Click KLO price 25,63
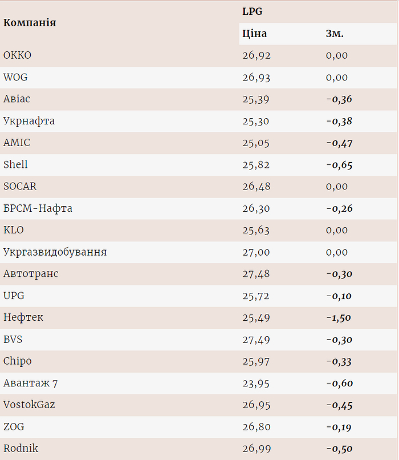Viewport: 399px width, 460px height. [256, 230]
